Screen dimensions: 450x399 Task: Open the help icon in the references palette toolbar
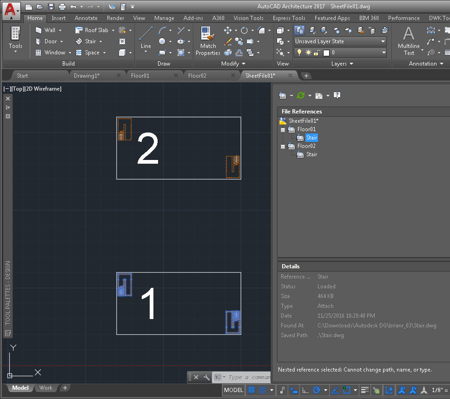(337, 95)
